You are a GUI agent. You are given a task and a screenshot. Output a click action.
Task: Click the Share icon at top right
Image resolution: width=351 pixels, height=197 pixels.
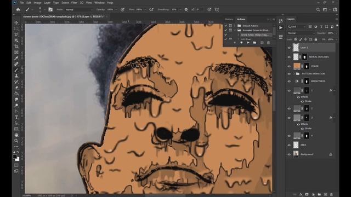click(335, 10)
